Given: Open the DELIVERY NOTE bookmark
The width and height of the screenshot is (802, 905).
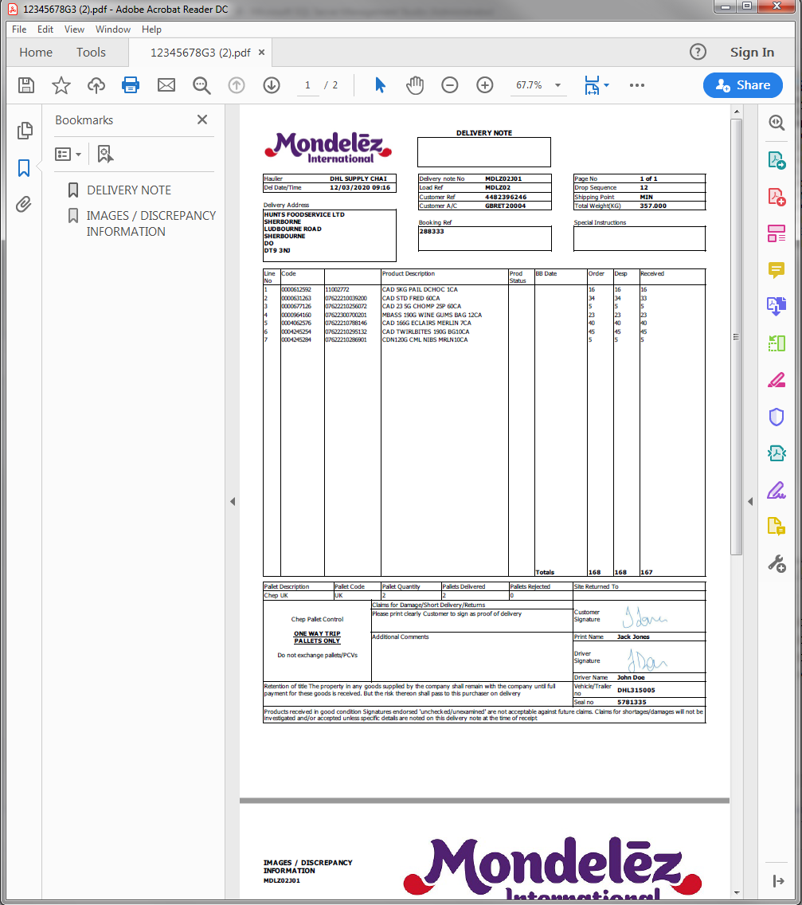Looking at the screenshot, I should [x=129, y=190].
